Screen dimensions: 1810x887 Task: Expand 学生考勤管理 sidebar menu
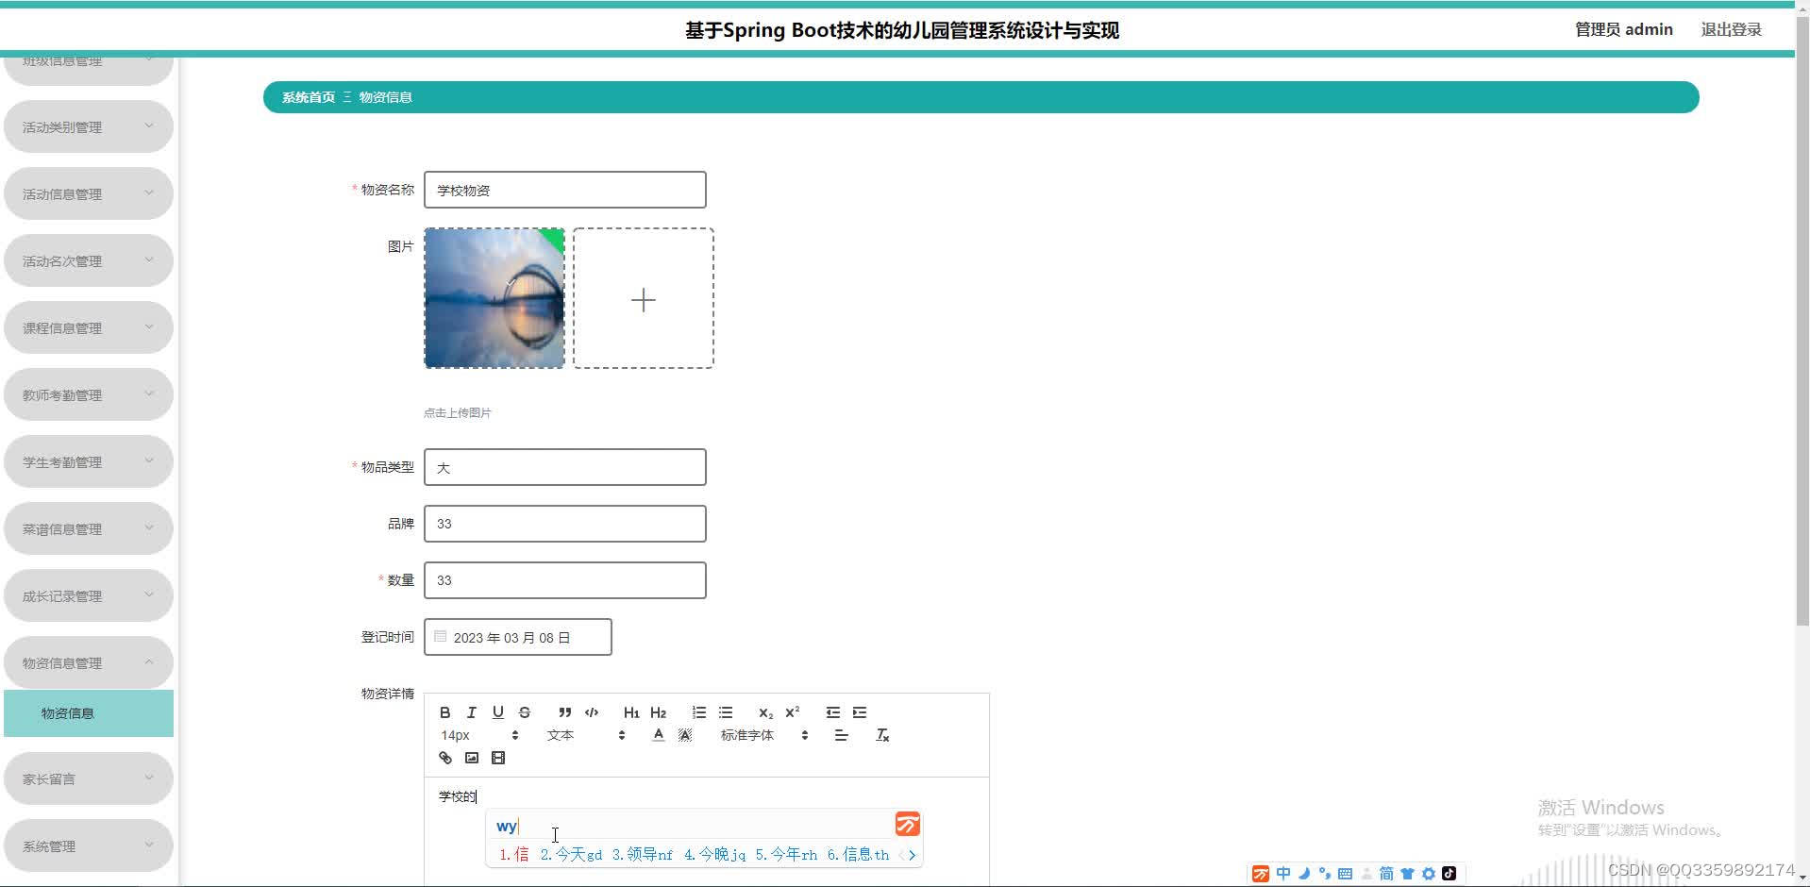click(x=89, y=461)
